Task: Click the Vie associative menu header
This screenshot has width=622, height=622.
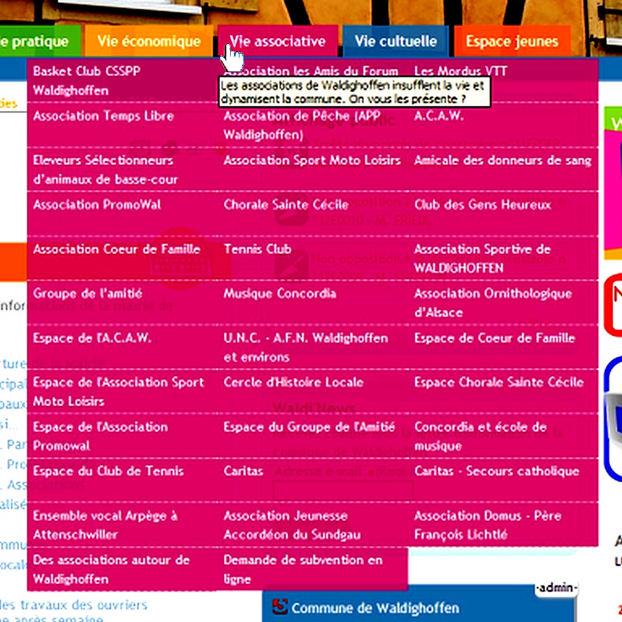Action: pos(277,42)
